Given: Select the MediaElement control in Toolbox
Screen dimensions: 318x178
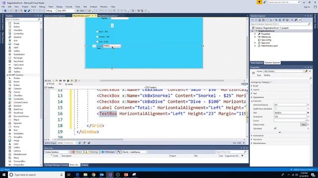Looking at the screenshot, I should [20, 154].
